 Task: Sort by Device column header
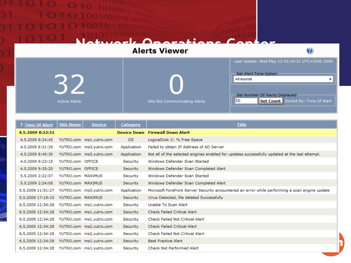tap(99, 125)
